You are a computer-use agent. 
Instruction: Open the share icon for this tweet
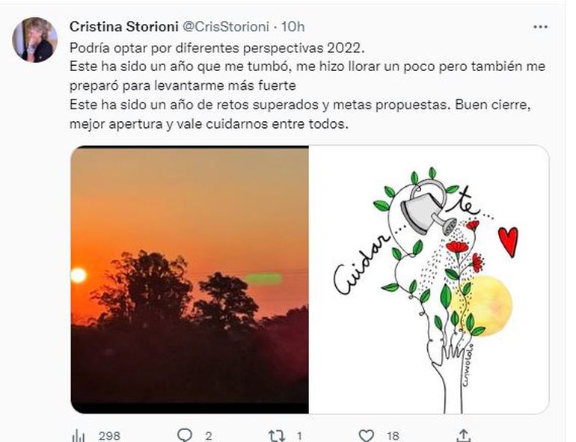click(464, 435)
